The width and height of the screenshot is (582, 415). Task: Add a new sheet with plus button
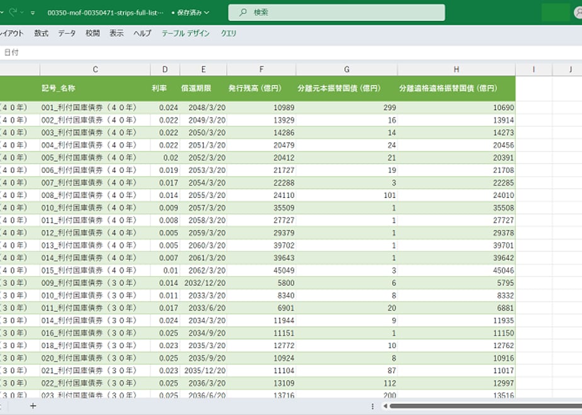[33, 406]
